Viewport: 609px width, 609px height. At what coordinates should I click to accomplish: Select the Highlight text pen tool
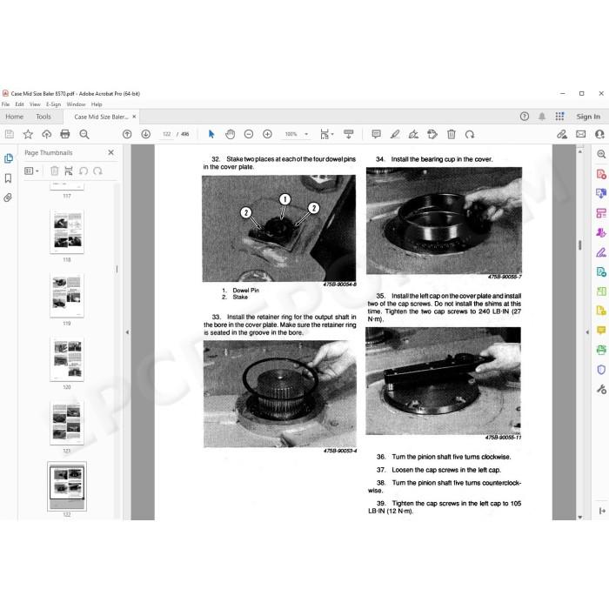[x=395, y=134]
